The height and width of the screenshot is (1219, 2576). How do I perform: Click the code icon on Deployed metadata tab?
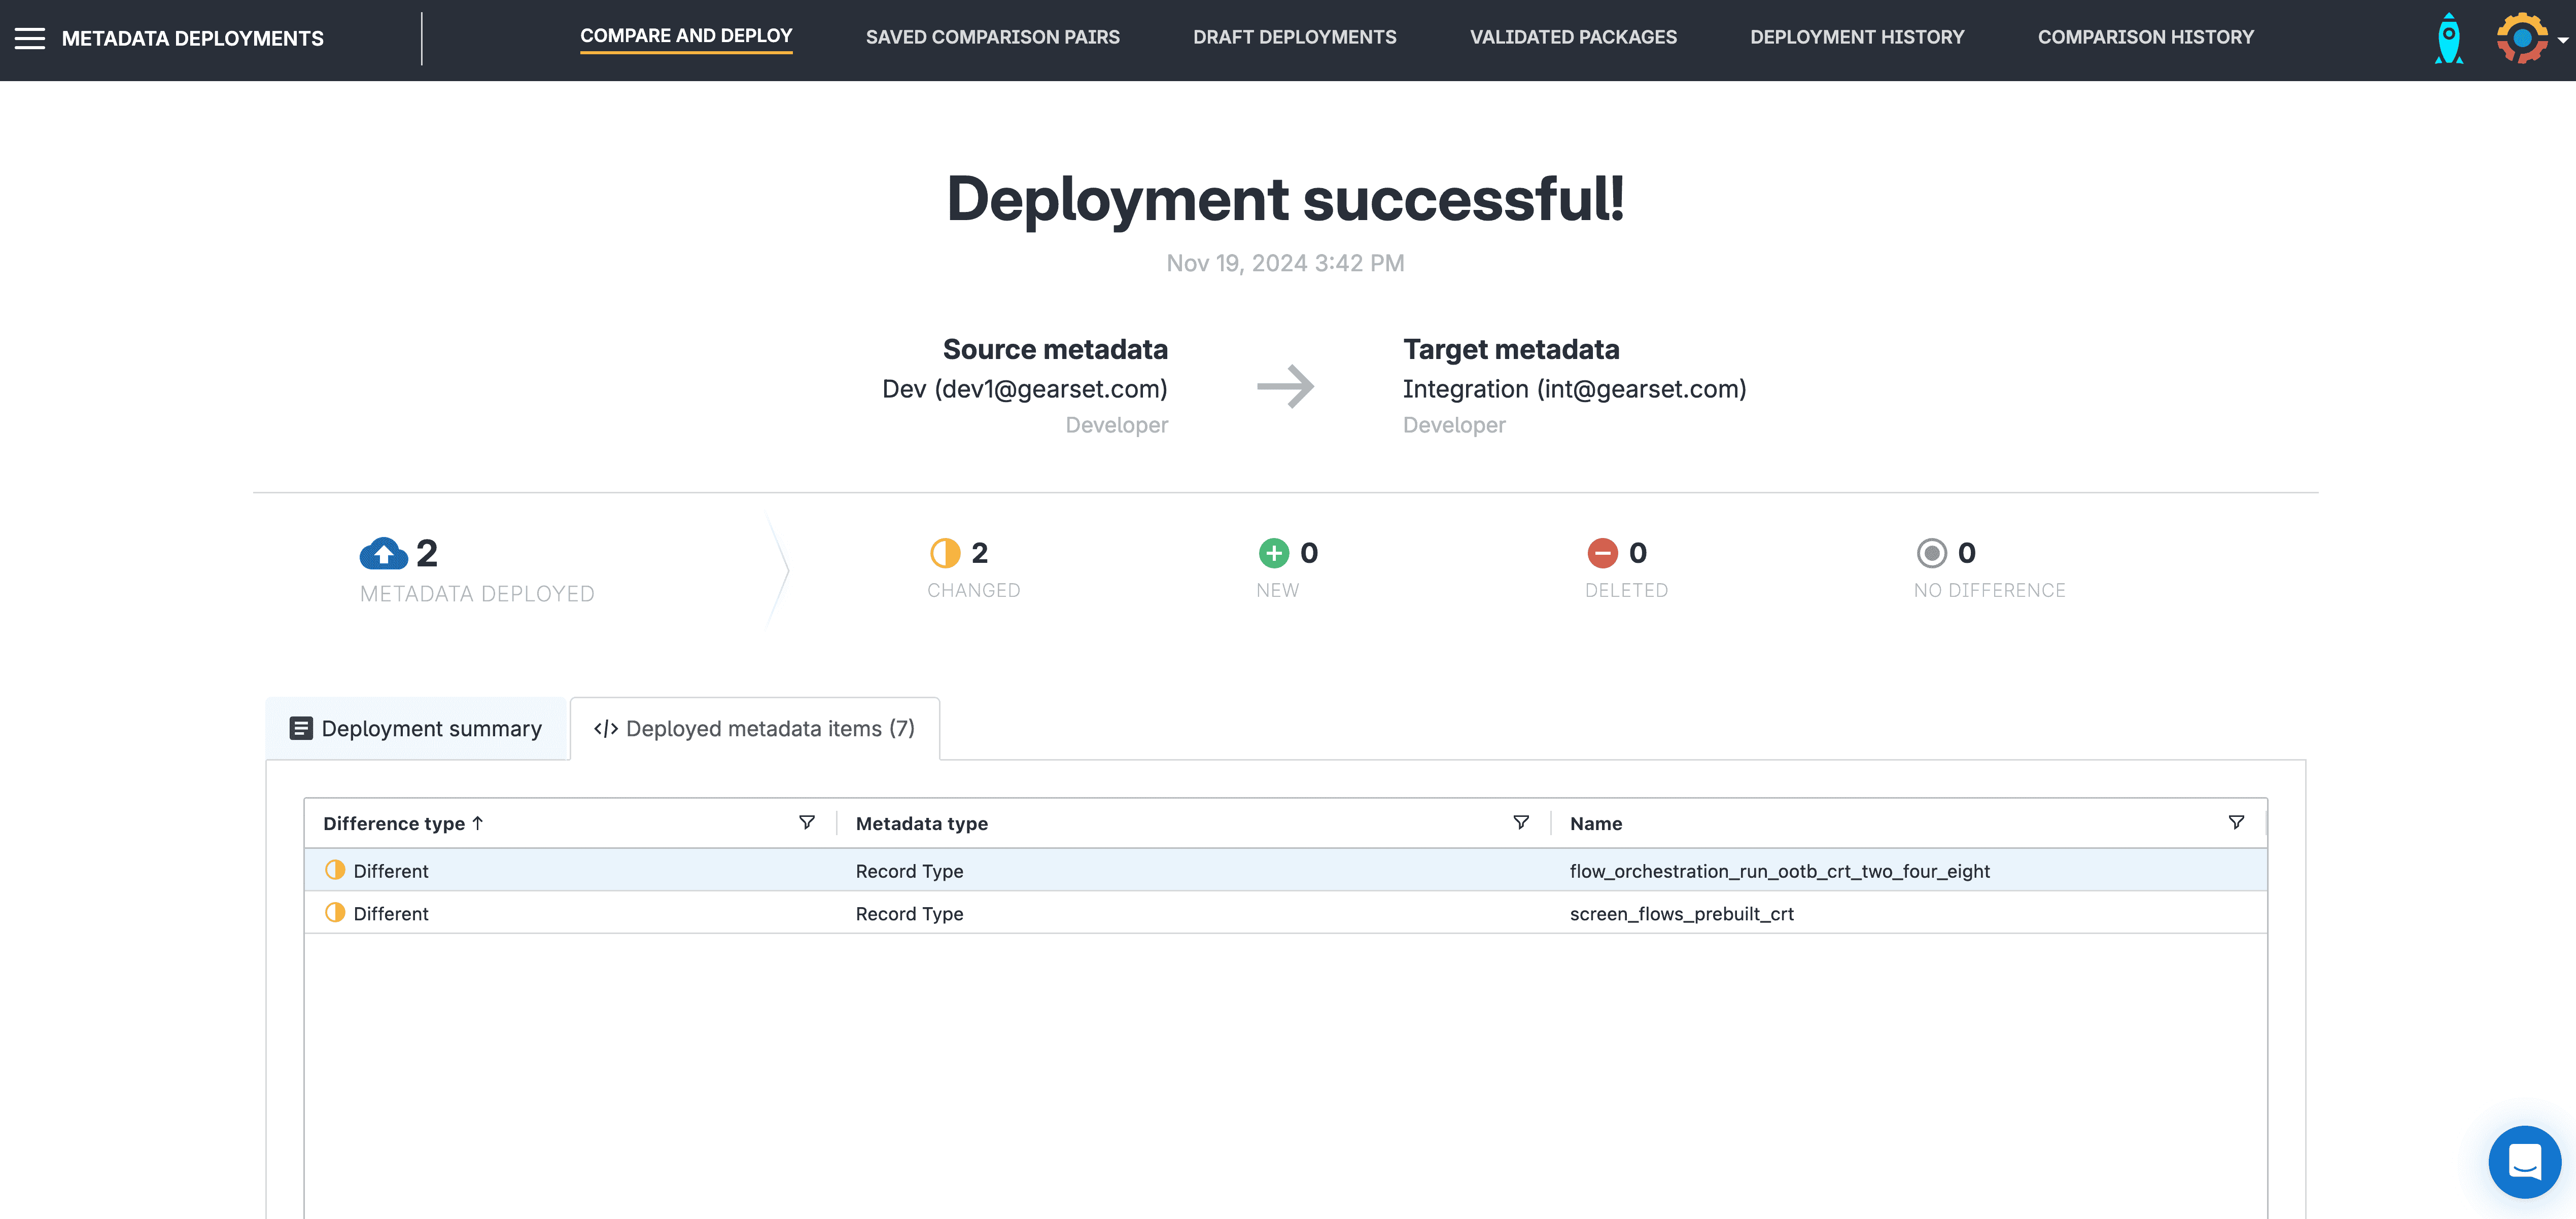[606, 728]
